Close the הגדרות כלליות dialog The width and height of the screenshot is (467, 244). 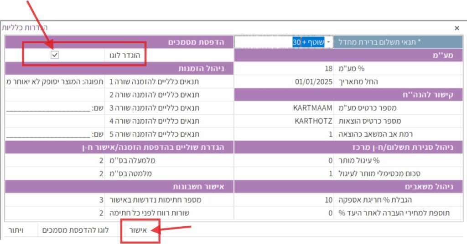[x=457, y=28]
